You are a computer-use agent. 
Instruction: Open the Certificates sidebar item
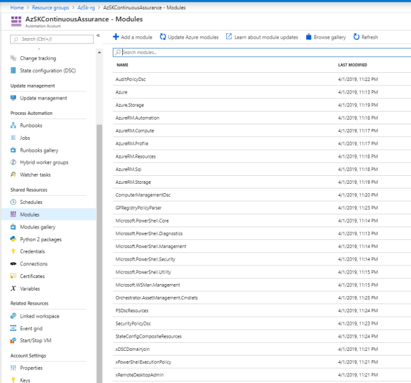coord(32,276)
